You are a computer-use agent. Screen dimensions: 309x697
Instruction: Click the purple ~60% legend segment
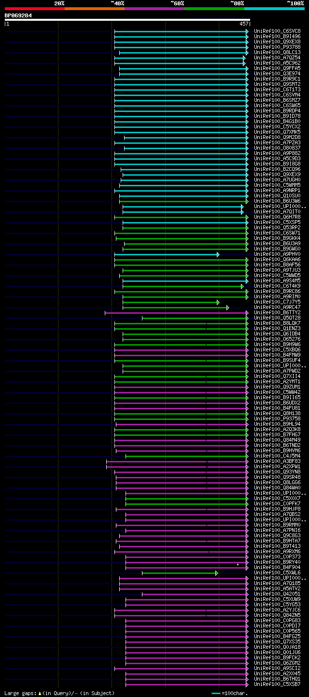click(154, 8)
